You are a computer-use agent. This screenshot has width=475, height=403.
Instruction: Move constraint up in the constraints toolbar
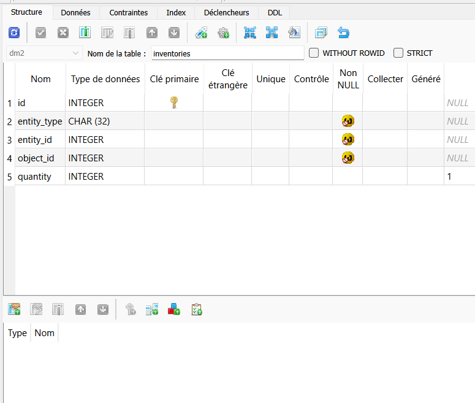tap(80, 309)
